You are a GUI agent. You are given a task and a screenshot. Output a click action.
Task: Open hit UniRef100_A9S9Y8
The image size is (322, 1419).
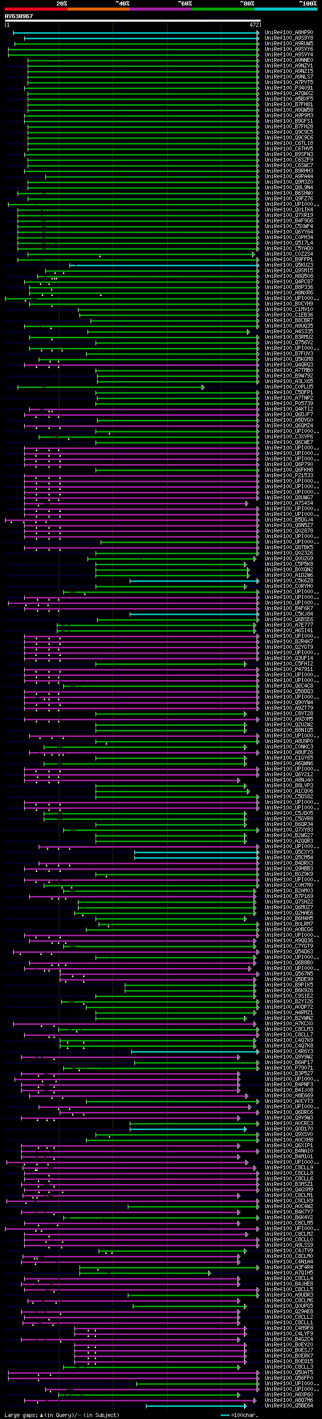point(289,38)
